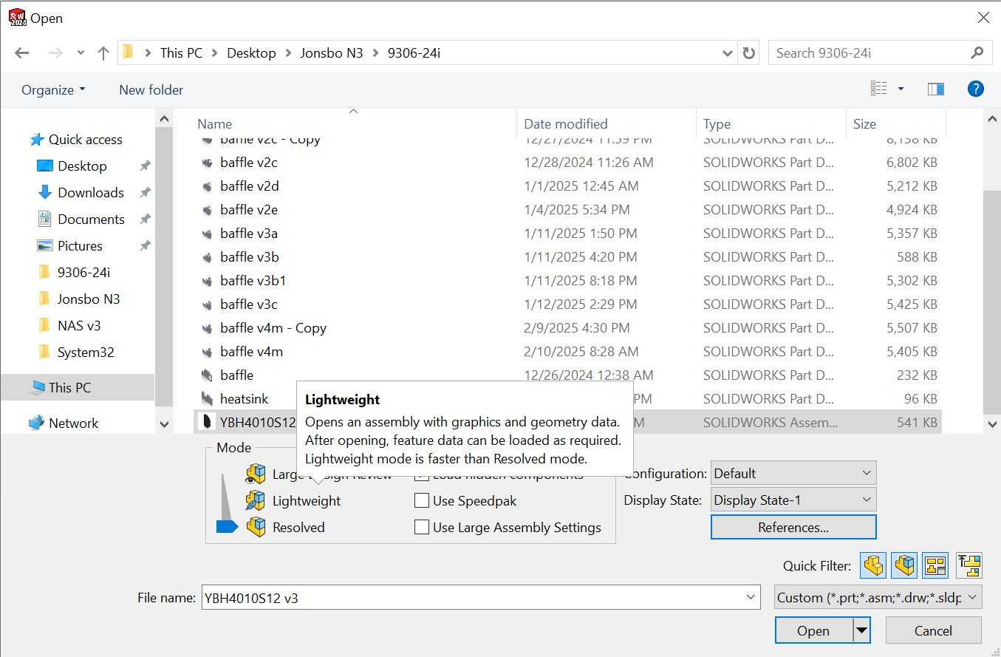Select the Filter Parts quick filter icon
The width and height of the screenshot is (1001, 657).
point(872,565)
